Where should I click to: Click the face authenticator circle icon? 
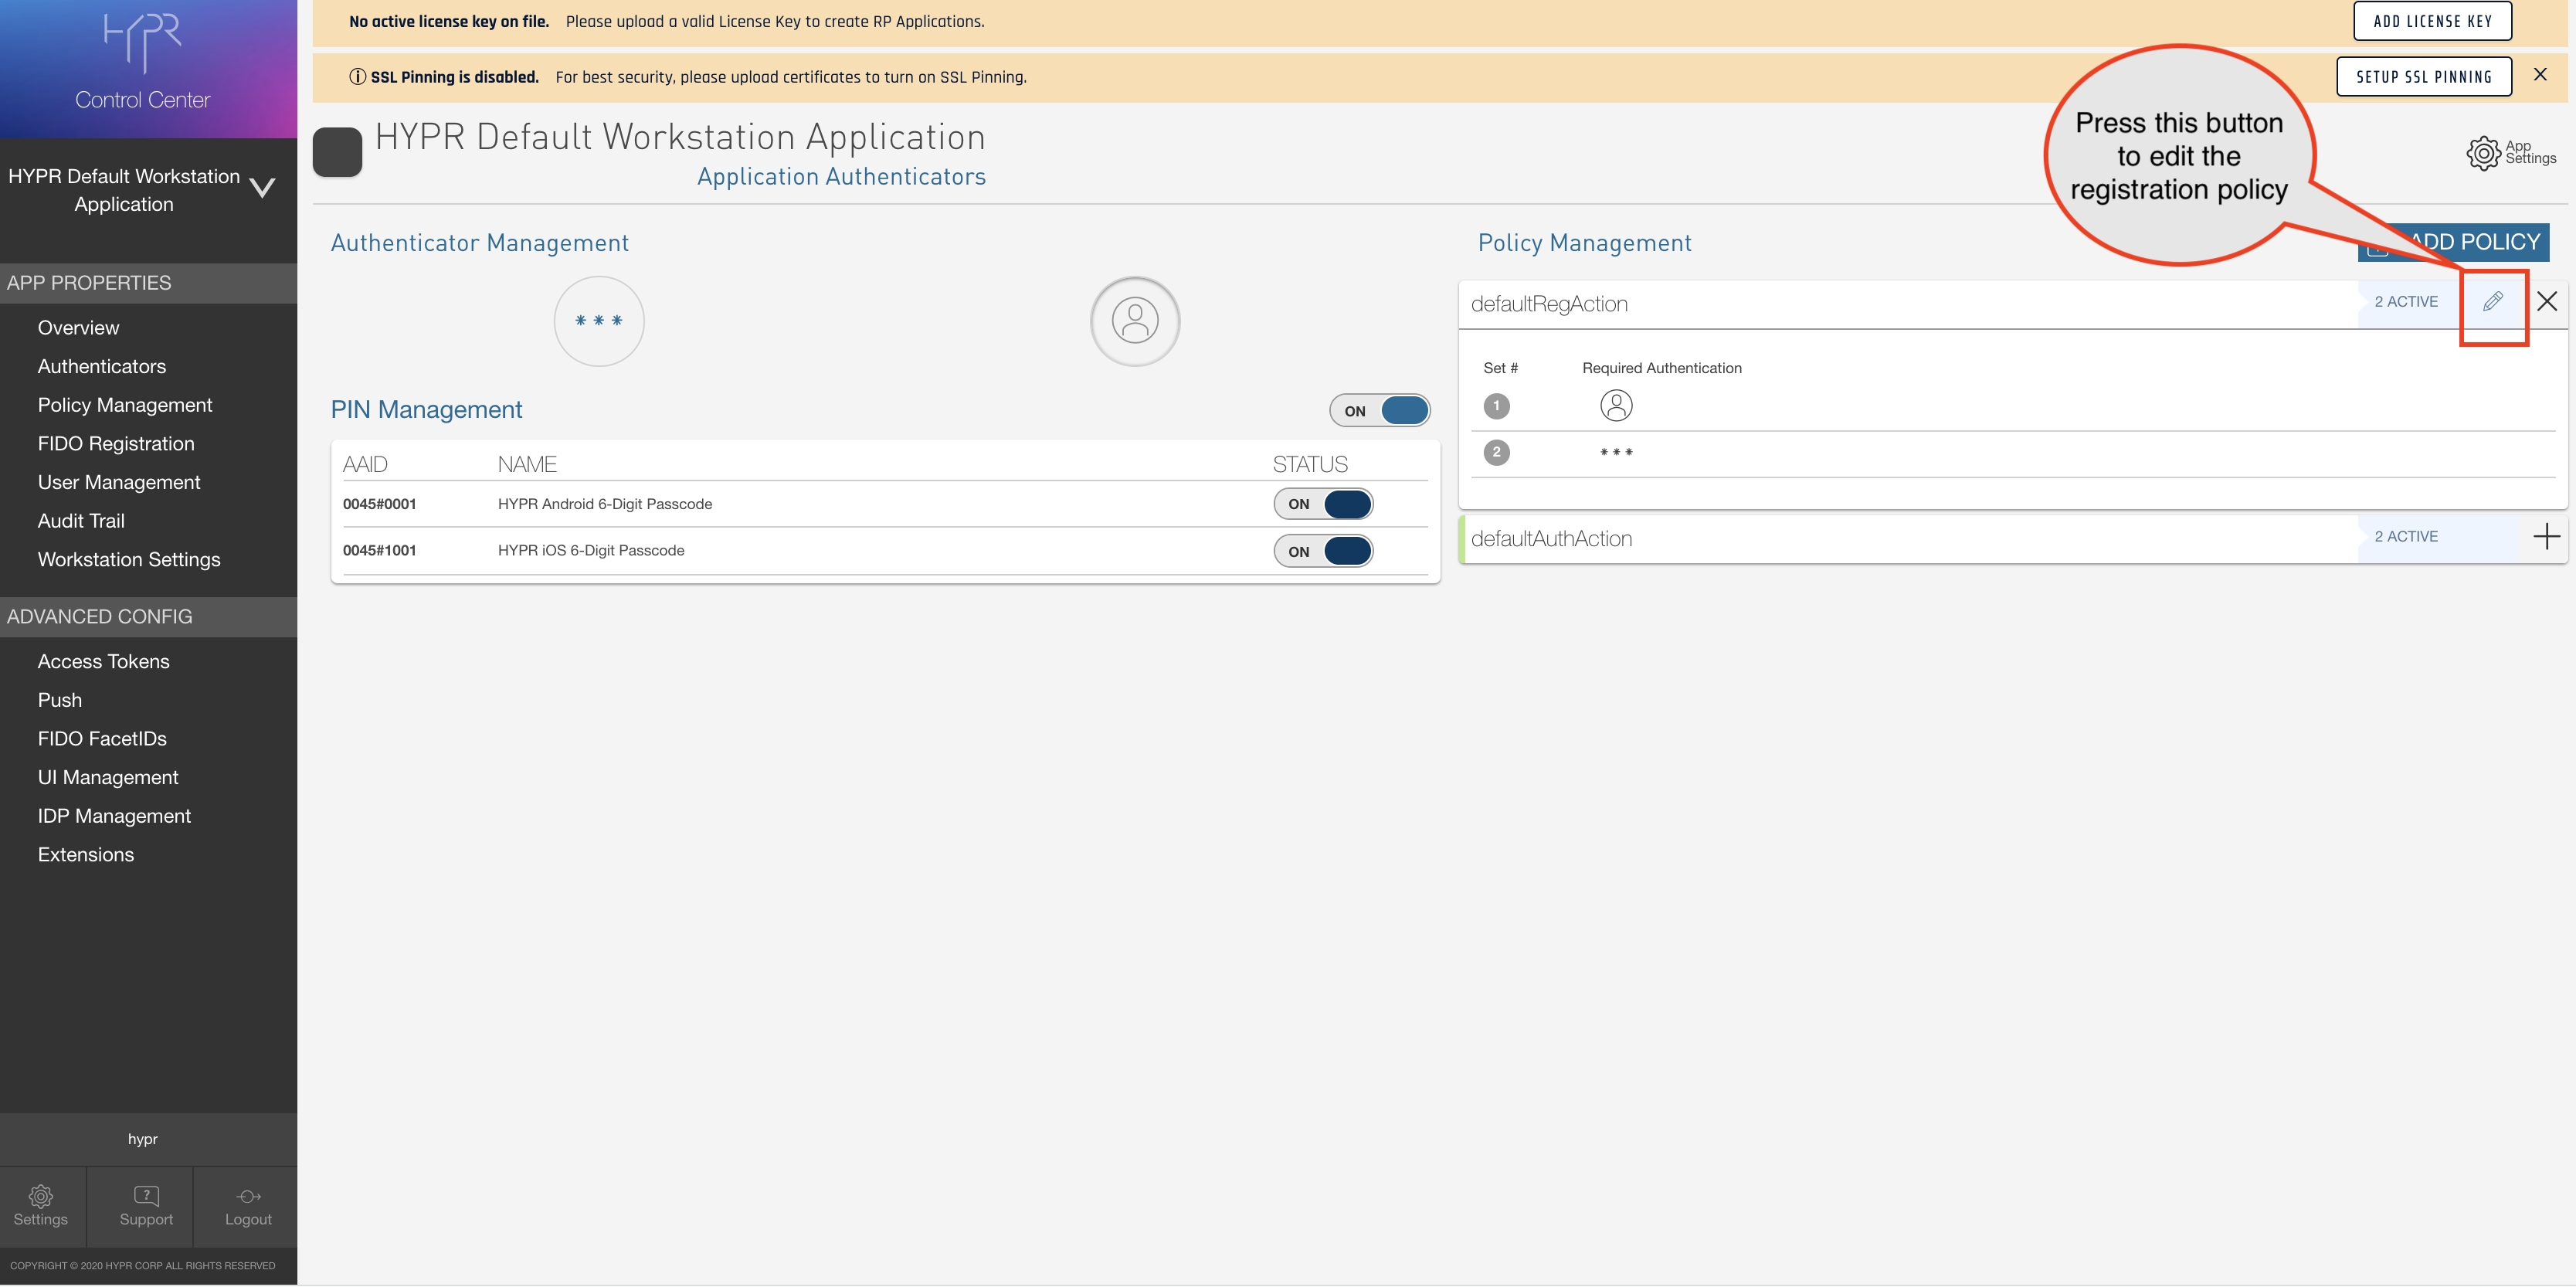(x=1134, y=321)
